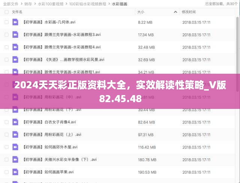Viewport: 240px width, 183px height.
Task: Go to 全部文件 in the breadcrumb
Action: (x=11, y=4)
